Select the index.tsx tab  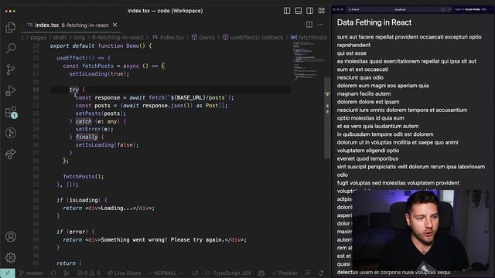(71, 25)
